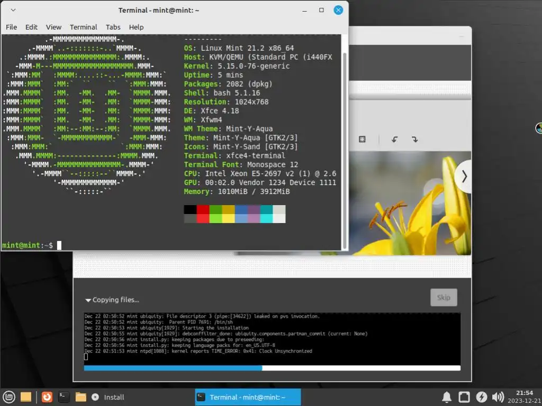Open the volume speaker icon in tray

coord(498,397)
